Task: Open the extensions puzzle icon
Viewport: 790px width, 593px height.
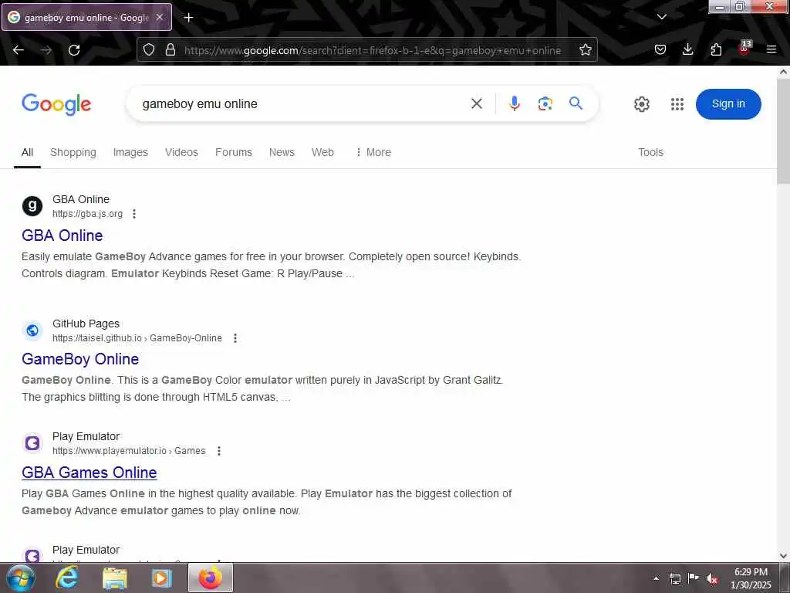Action: 716,49
